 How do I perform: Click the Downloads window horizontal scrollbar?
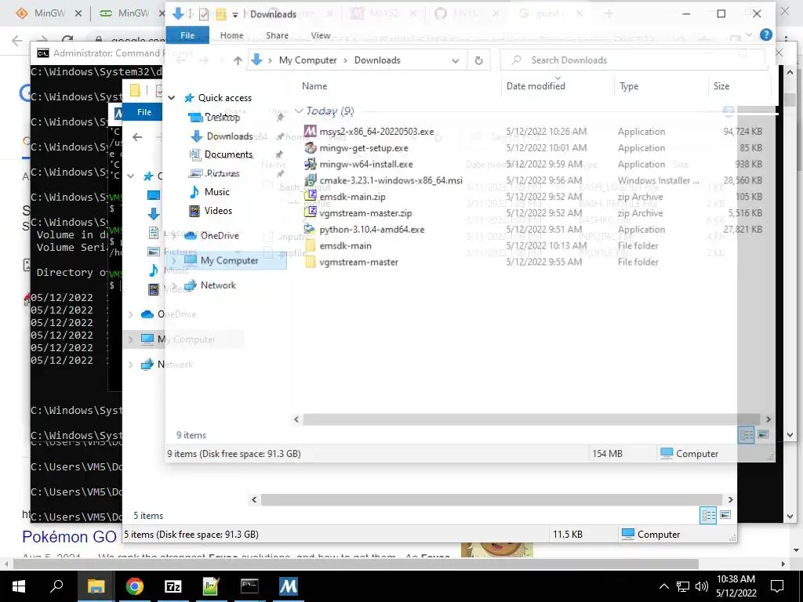[531, 419]
